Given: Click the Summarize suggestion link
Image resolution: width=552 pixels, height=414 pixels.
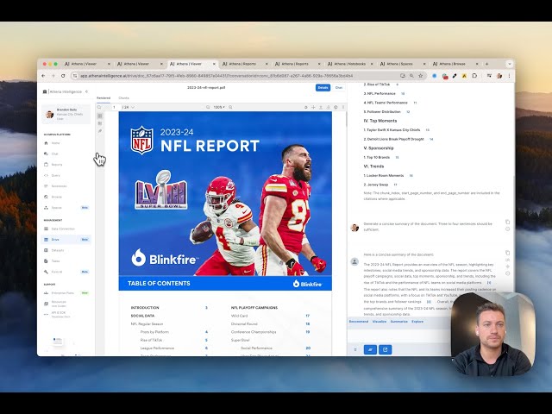Looking at the screenshot, I should click(x=398, y=322).
